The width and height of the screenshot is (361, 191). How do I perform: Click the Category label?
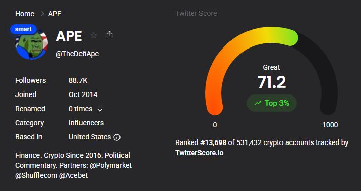click(29, 123)
